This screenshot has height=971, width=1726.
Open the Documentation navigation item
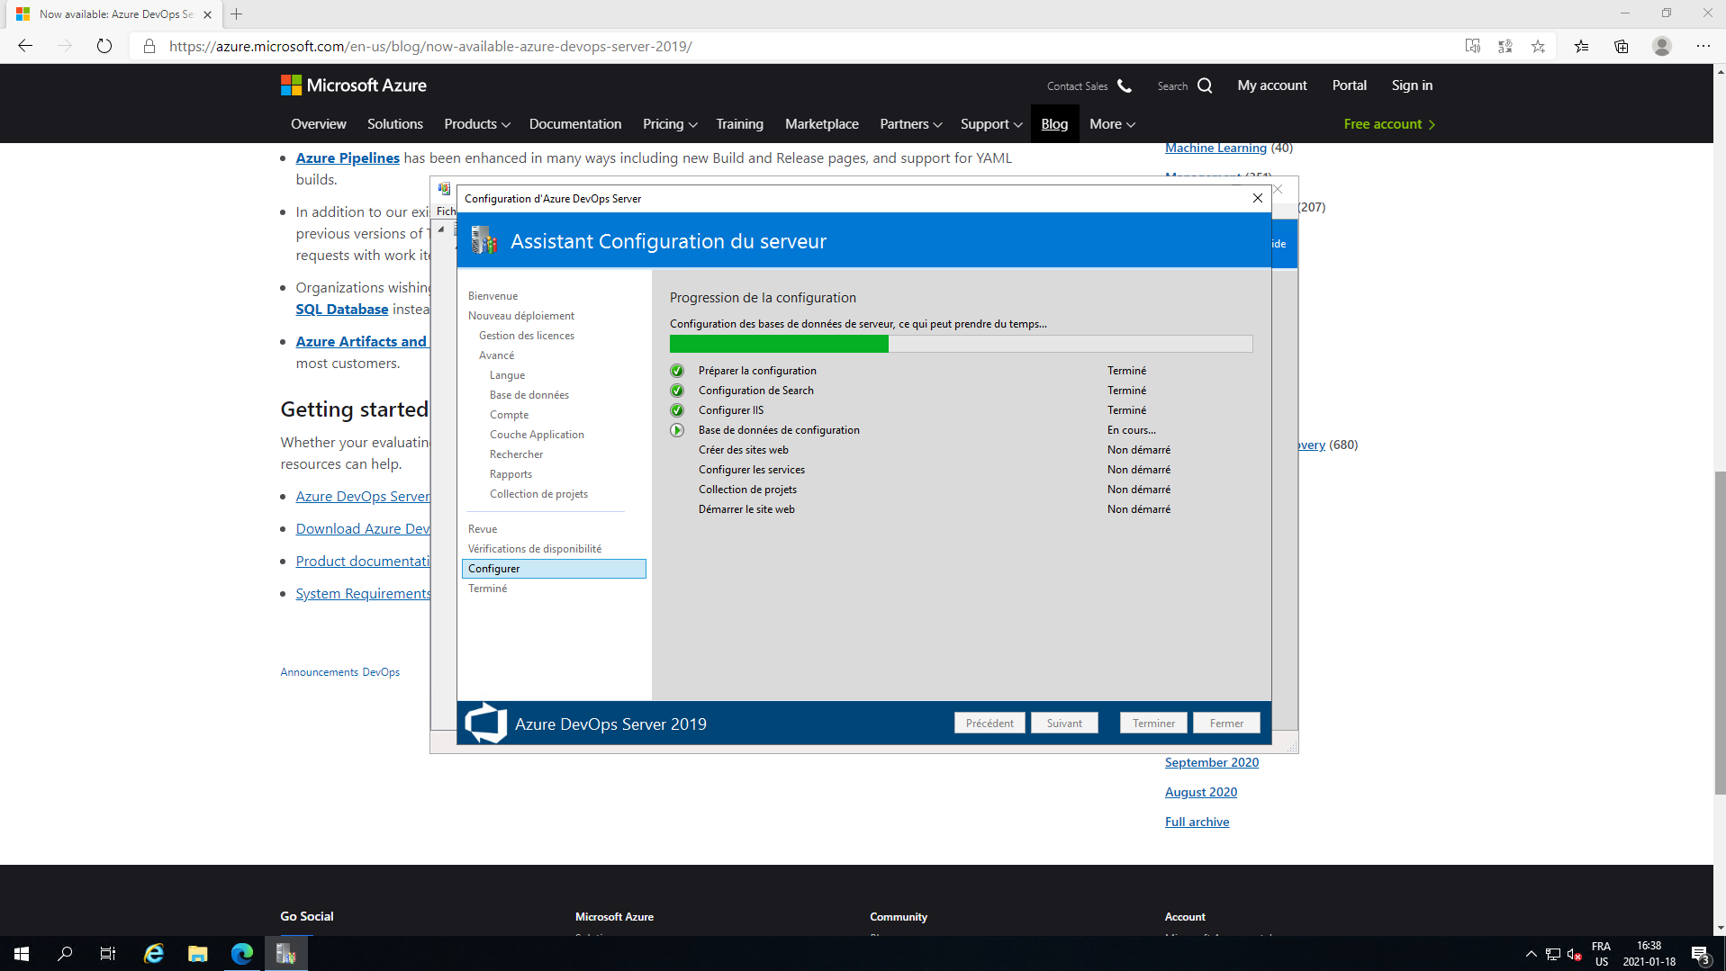(x=574, y=124)
